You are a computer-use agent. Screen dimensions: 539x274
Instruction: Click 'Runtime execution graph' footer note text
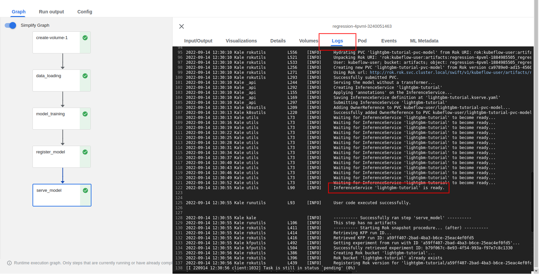(93, 263)
